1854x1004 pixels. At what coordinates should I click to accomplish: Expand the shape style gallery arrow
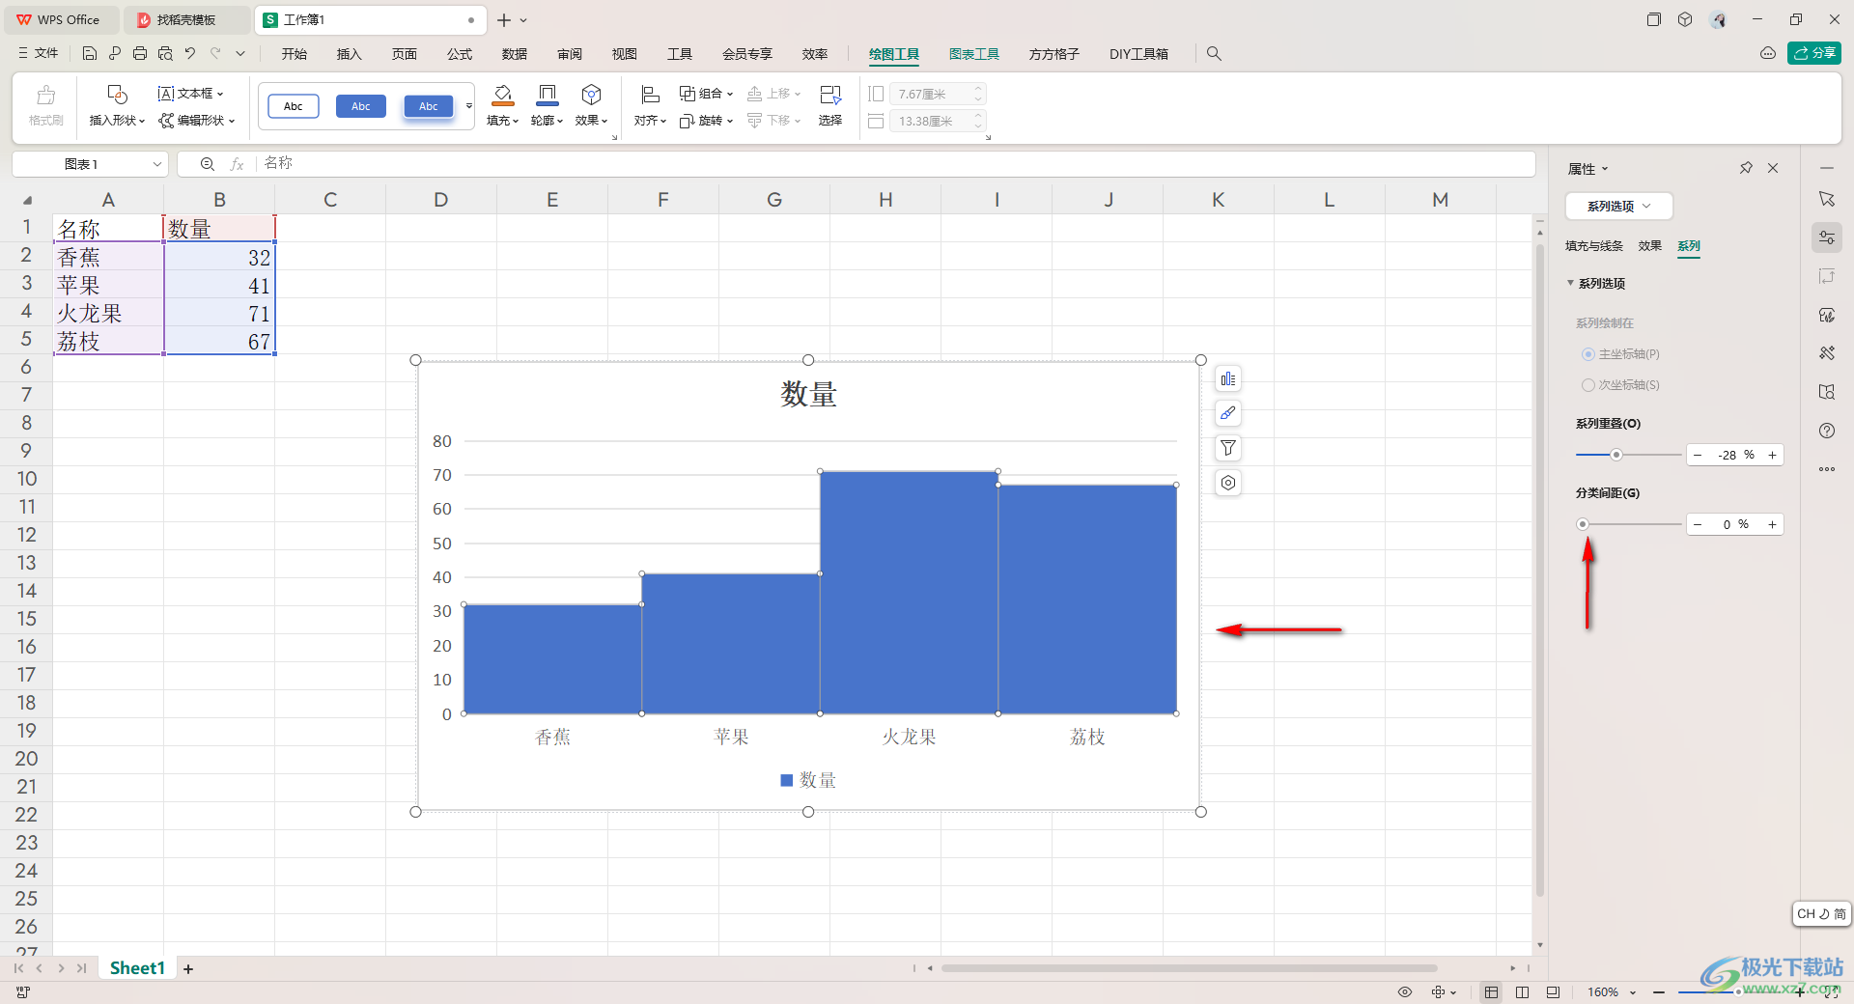pos(469,106)
